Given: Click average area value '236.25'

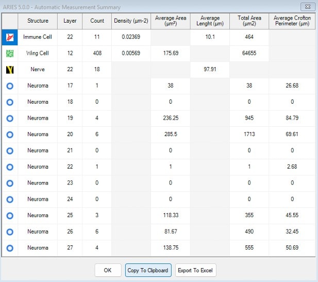Looking at the screenshot, I should point(171,118).
